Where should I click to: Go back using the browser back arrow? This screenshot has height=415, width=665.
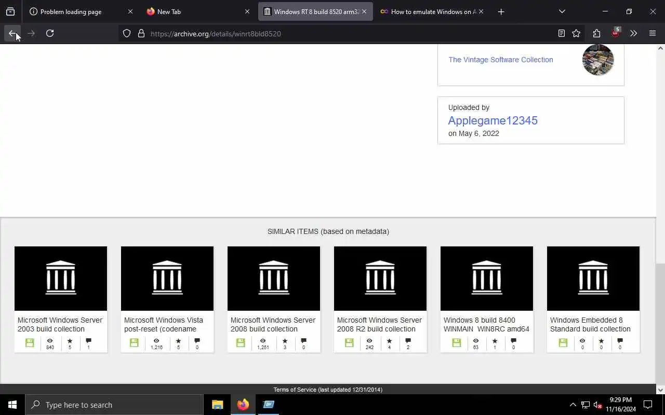[12, 33]
